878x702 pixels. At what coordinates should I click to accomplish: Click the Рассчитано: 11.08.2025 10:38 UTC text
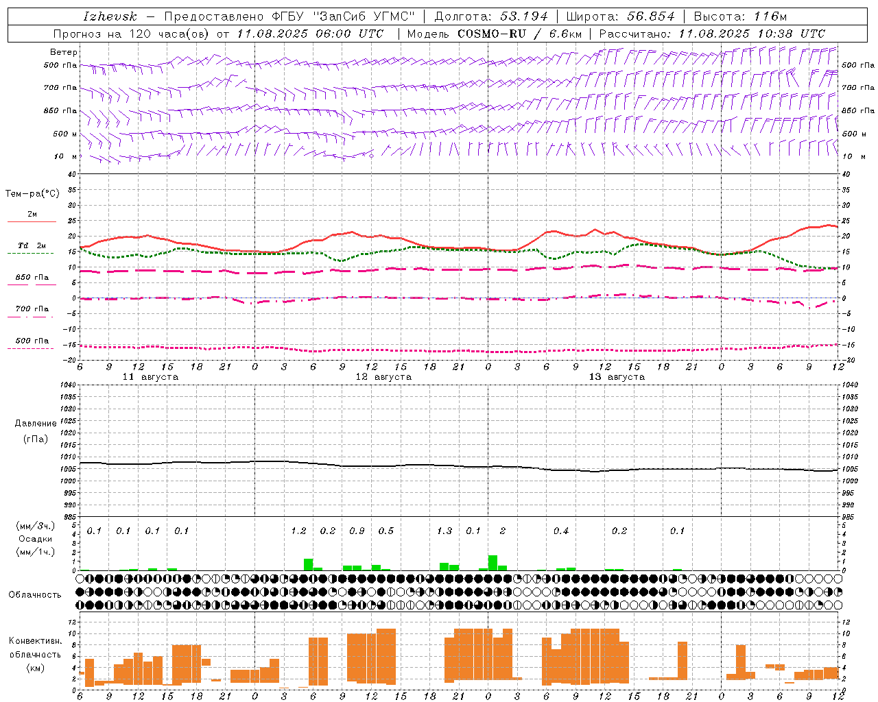click(712, 34)
